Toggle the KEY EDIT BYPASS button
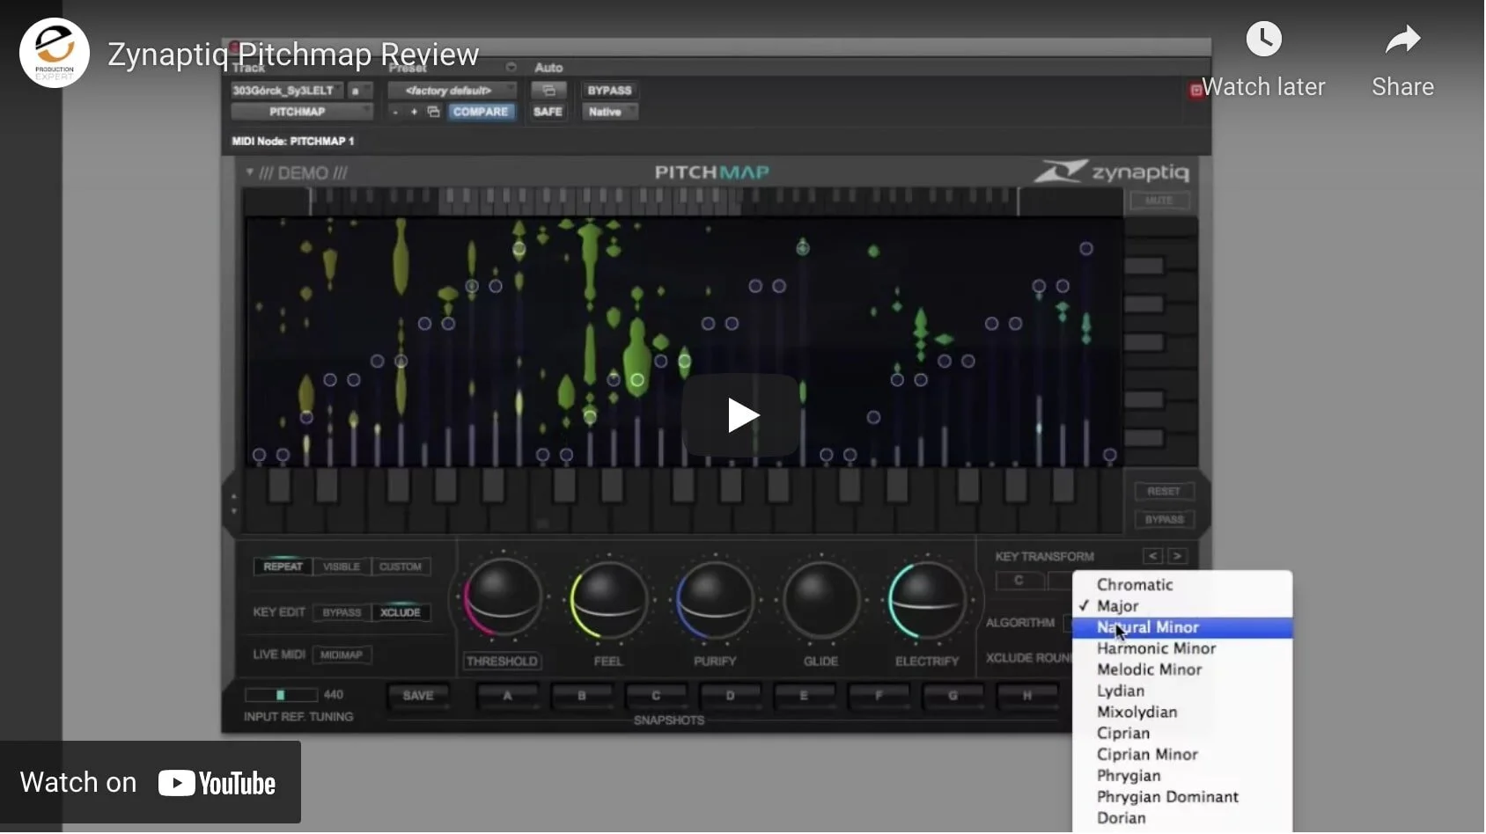Viewport: 1486px width, 834px height. click(x=342, y=612)
